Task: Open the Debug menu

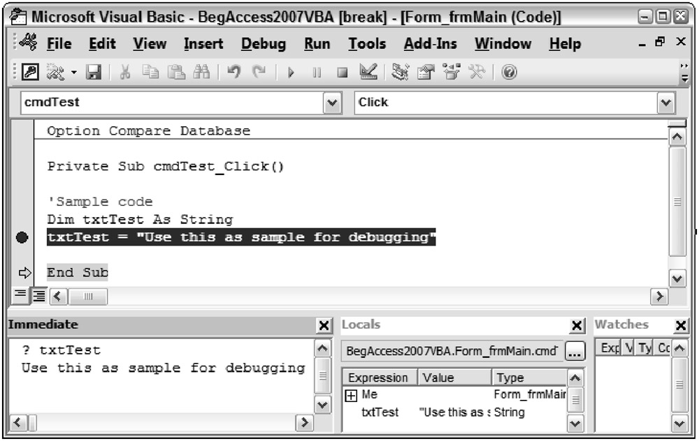Action: 263,44
